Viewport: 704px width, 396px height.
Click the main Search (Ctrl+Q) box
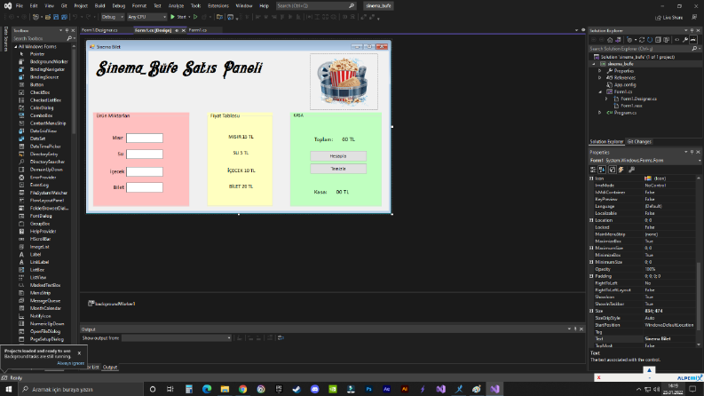(x=315, y=6)
